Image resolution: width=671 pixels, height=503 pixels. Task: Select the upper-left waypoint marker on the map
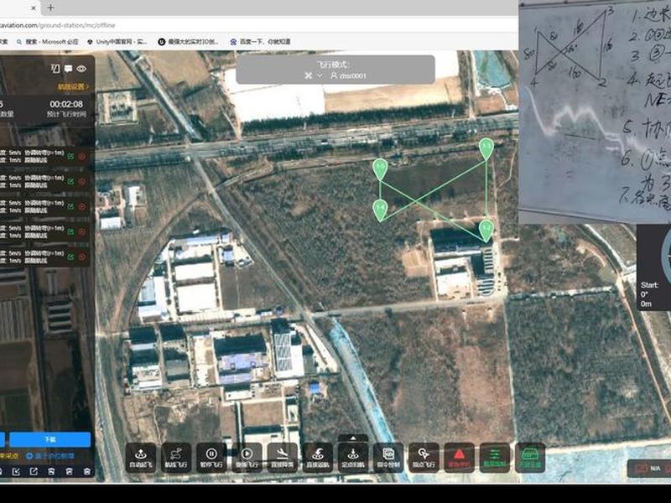[380, 169]
